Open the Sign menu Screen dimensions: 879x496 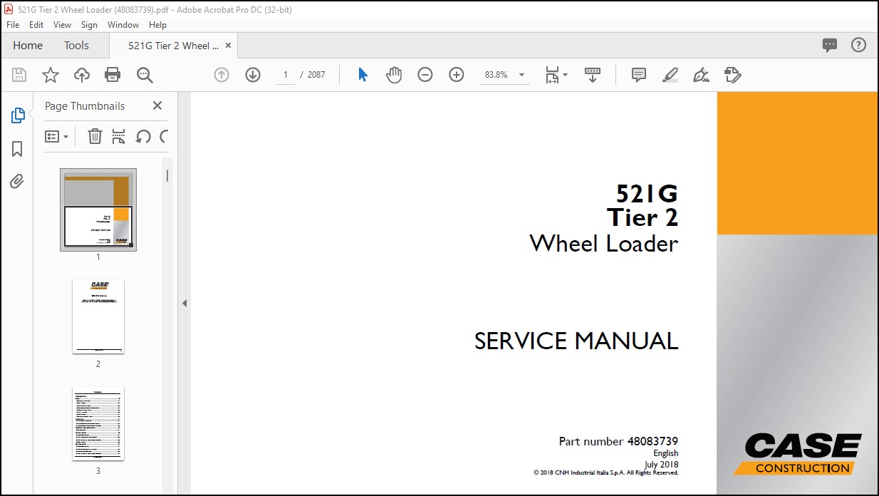point(89,24)
